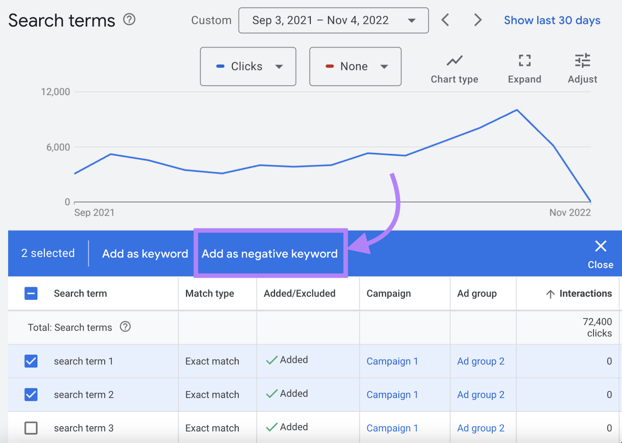Screen dimensions: 622x443
Task: Uncheck the select-all checkbox in the table header
Action: (x=31, y=293)
